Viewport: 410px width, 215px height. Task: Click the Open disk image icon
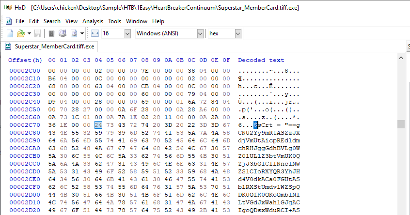pos(74,33)
